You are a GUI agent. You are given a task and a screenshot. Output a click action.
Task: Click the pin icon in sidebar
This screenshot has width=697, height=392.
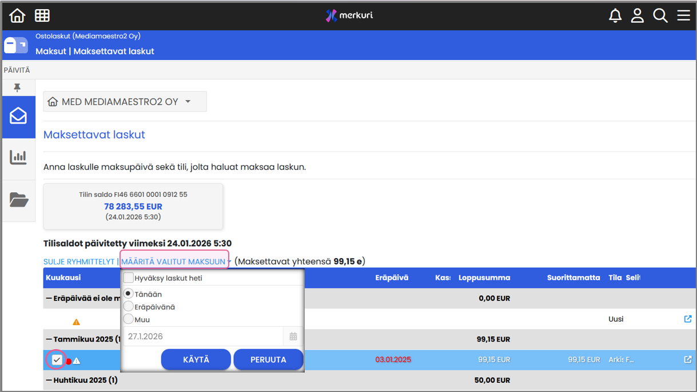pos(17,88)
